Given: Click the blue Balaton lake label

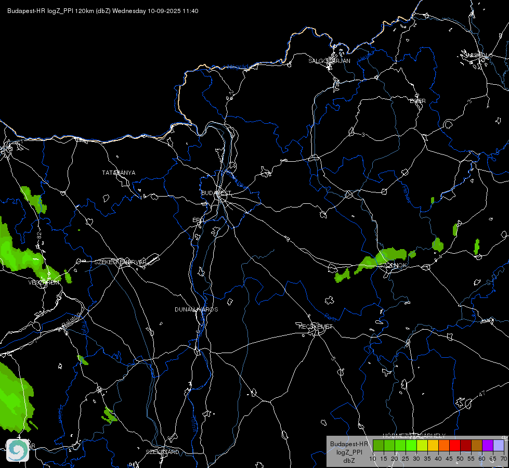Looking at the screenshot, I should pyautogui.click(x=71, y=320).
